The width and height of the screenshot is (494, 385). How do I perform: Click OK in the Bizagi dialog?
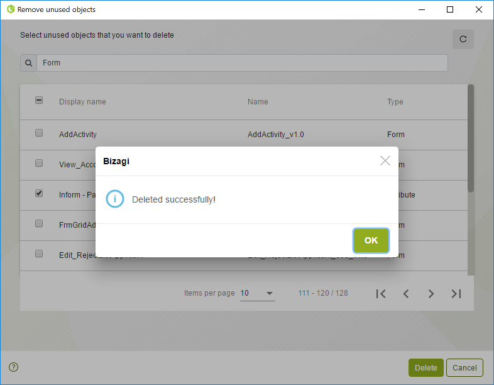(x=371, y=240)
